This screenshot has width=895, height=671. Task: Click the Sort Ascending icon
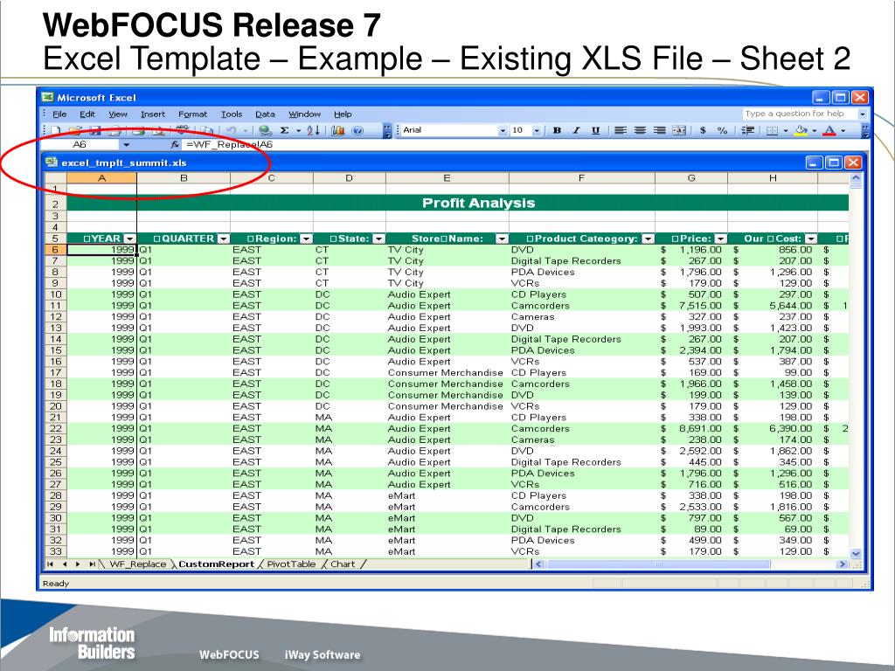click(x=313, y=131)
